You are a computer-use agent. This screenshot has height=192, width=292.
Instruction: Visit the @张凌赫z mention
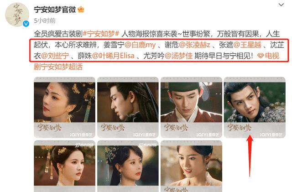click(194, 45)
